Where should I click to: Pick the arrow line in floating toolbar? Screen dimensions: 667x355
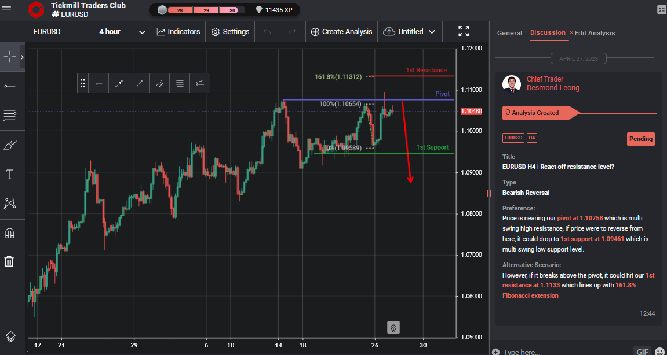[x=119, y=84]
